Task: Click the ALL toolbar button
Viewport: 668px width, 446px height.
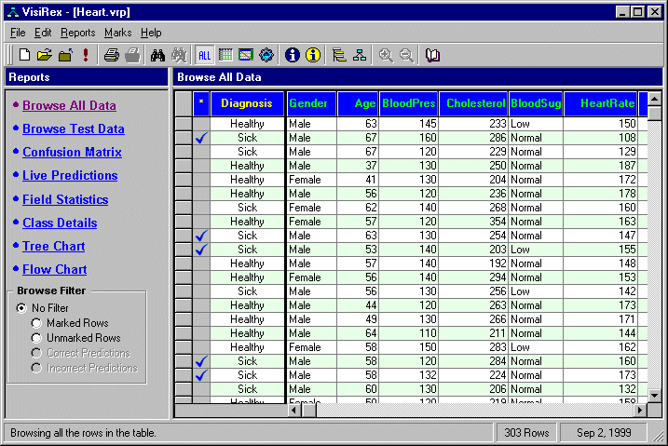Action: click(x=204, y=55)
